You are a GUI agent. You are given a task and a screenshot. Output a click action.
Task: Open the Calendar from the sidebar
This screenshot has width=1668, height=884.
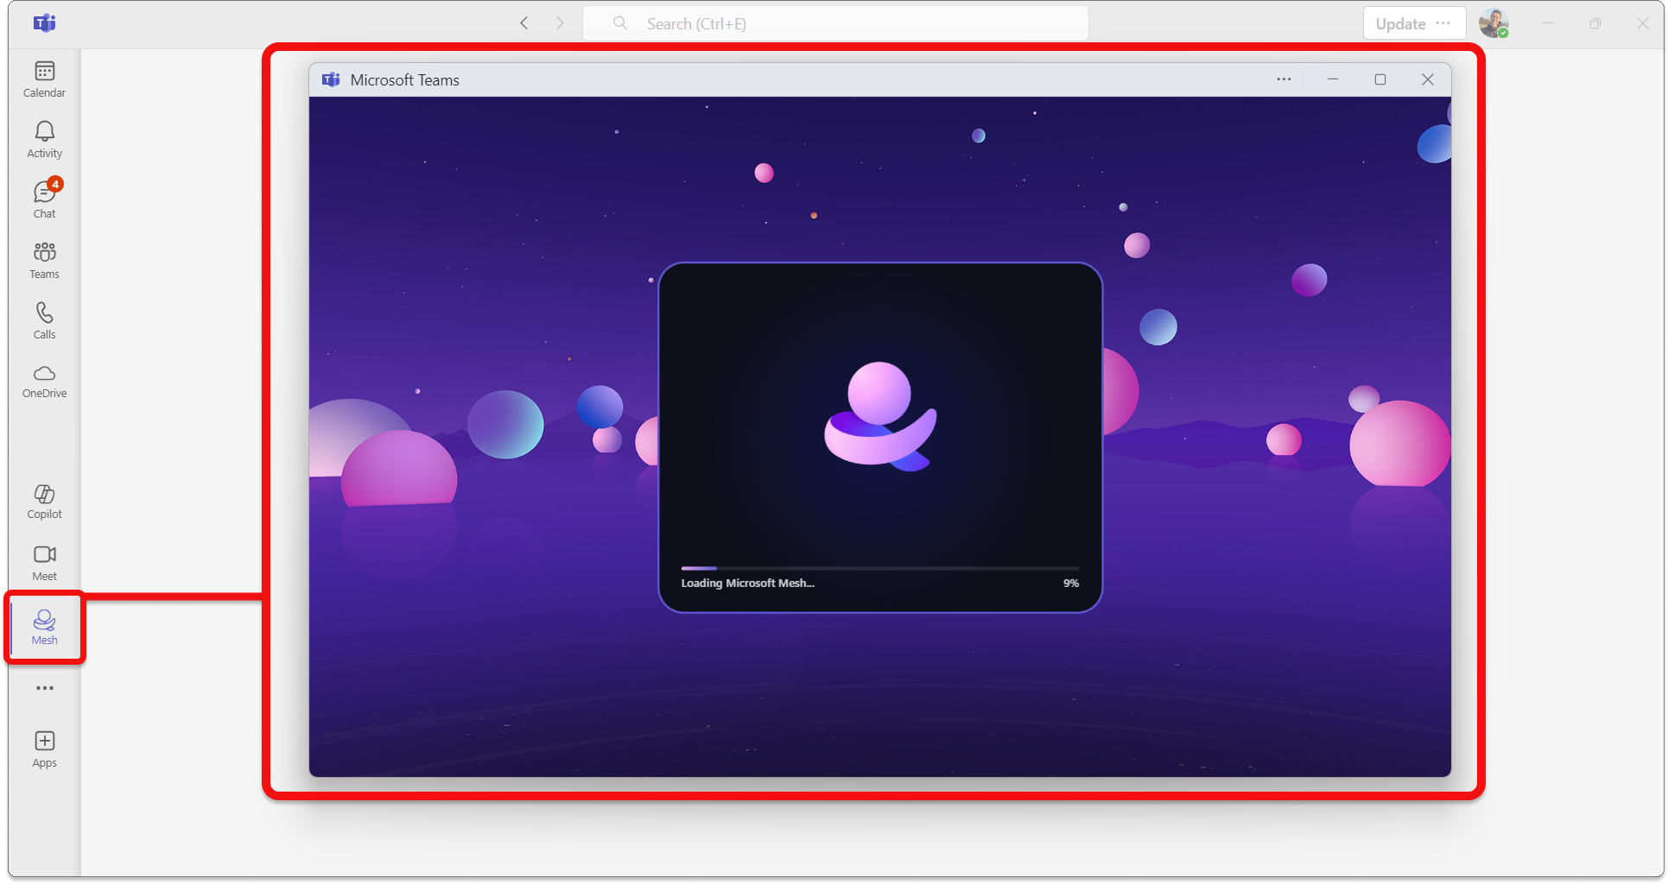click(44, 78)
